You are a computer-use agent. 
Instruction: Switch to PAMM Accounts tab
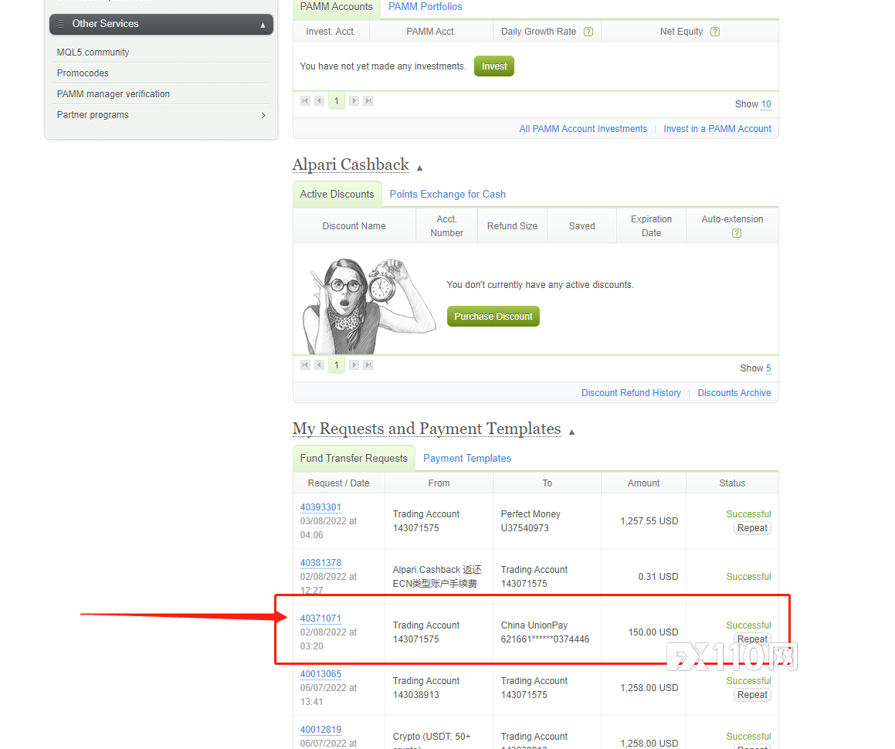tap(336, 7)
